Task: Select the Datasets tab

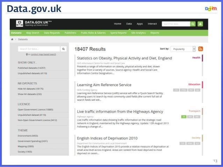Action: (x=16, y=33)
